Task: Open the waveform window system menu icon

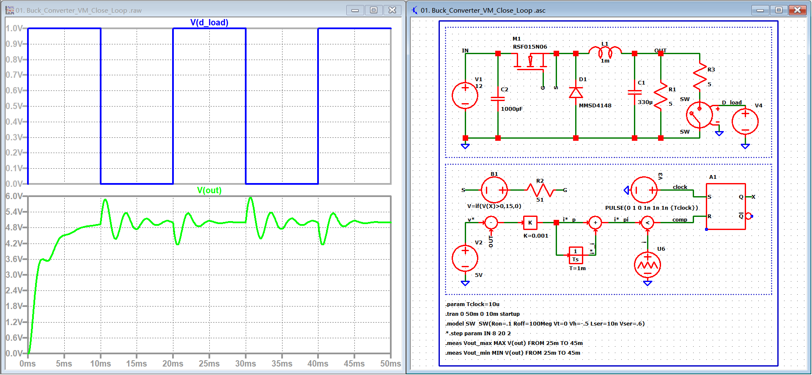Action: (10, 10)
